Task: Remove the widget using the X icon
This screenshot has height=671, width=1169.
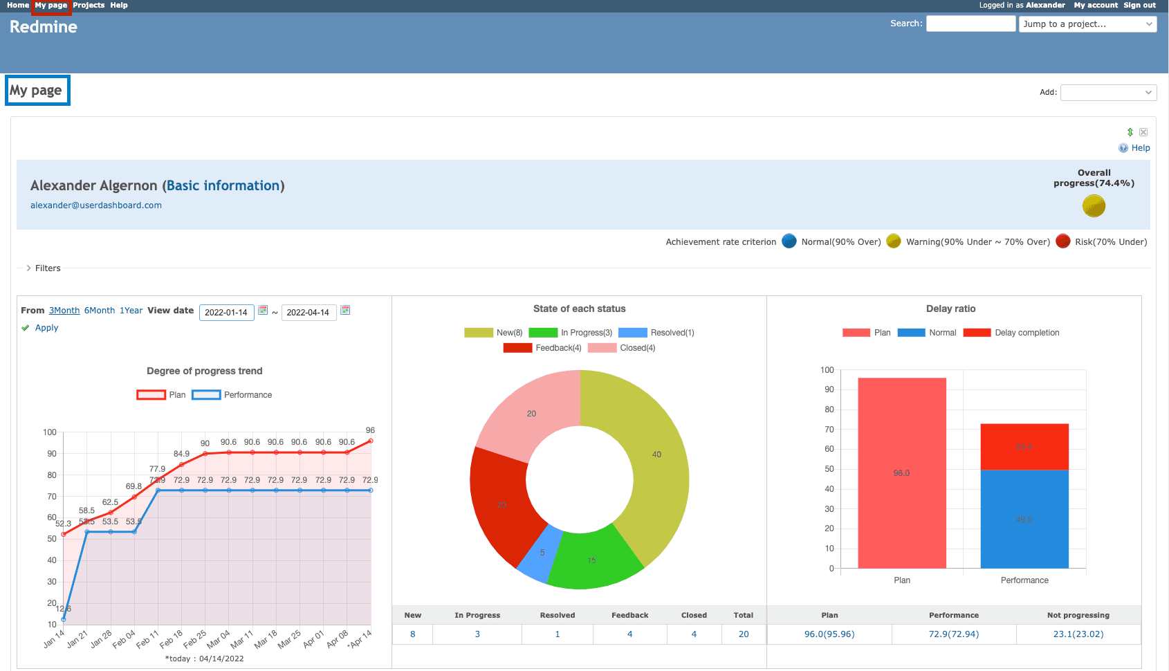Action: 1143,132
